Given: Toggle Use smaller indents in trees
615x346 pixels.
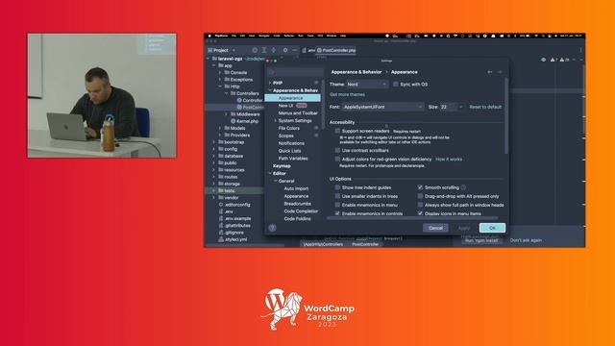Looking at the screenshot, I should [337, 196].
